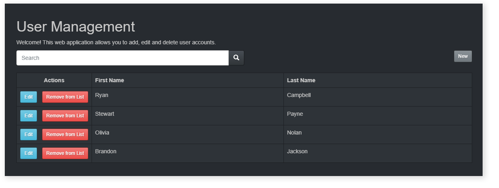Click the Olivia first name cell
499x188 pixels.
102,133
